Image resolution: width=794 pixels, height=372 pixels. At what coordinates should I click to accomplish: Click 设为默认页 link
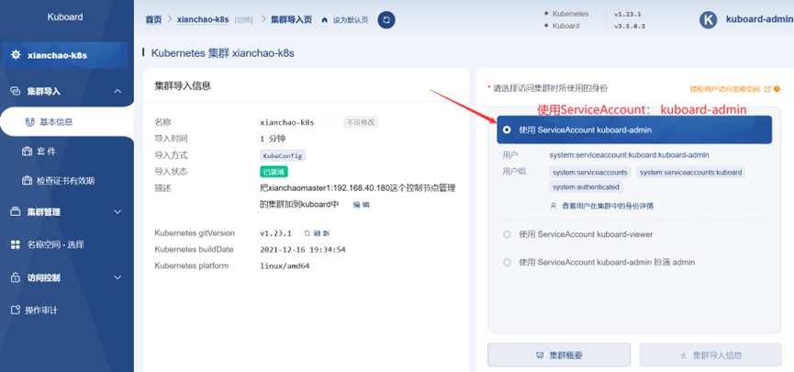(x=351, y=20)
